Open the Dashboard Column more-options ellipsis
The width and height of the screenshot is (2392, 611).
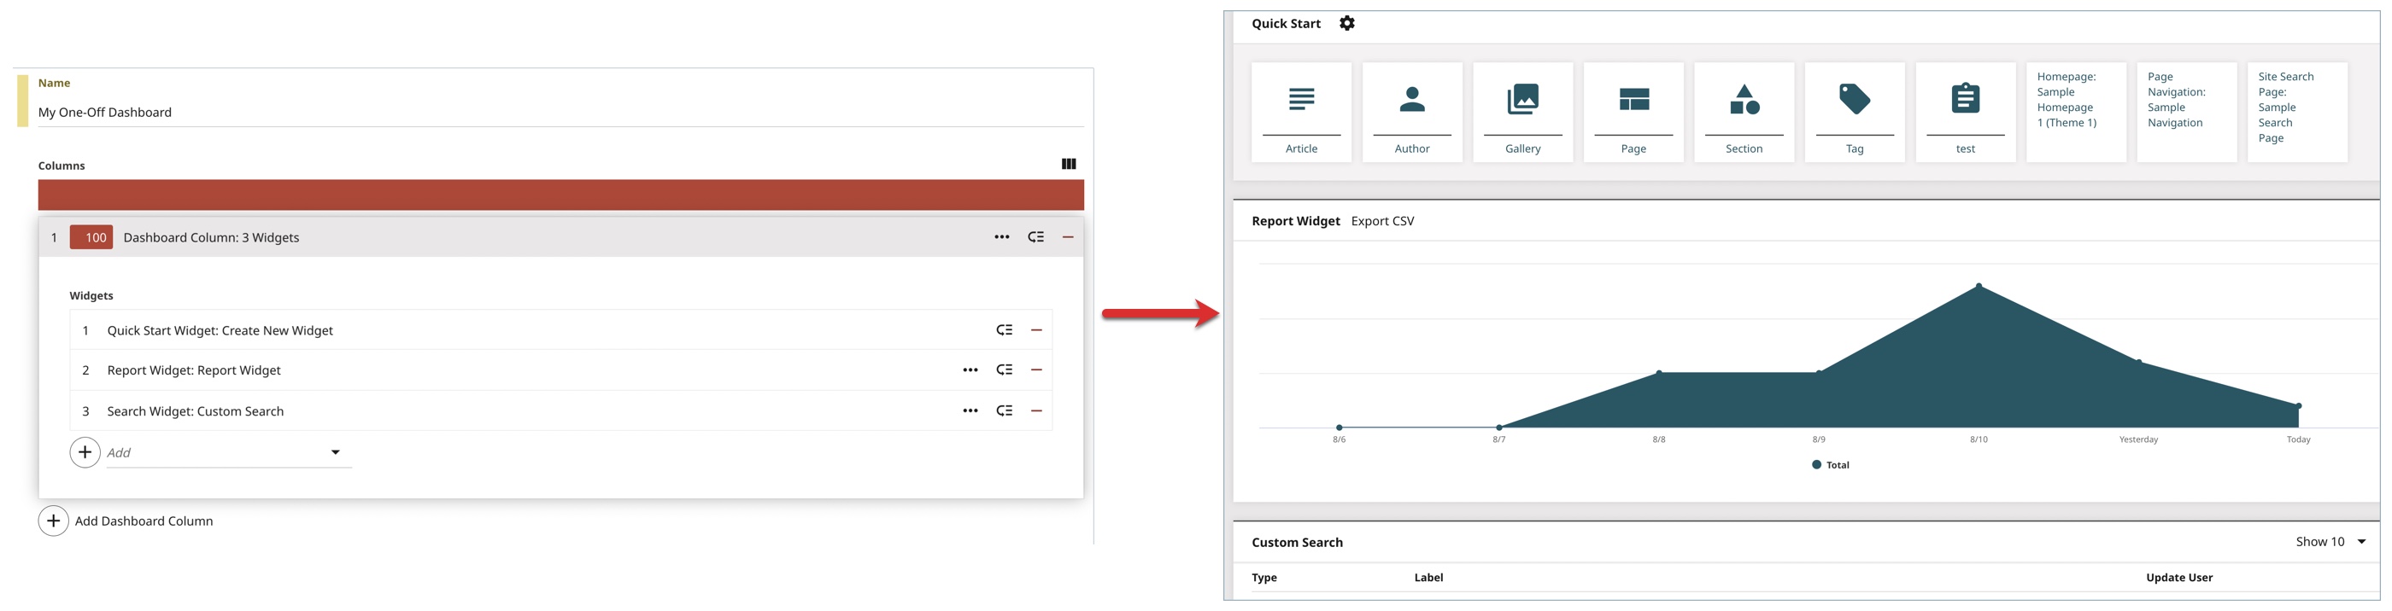click(1001, 237)
